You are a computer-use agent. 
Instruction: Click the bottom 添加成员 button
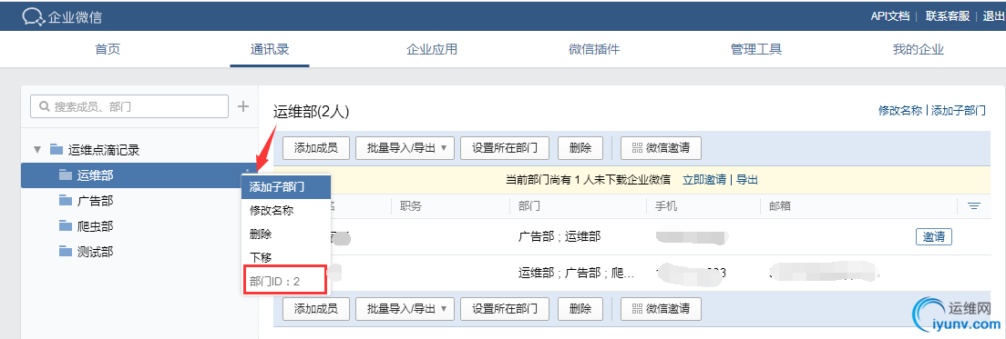[x=316, y=309]
